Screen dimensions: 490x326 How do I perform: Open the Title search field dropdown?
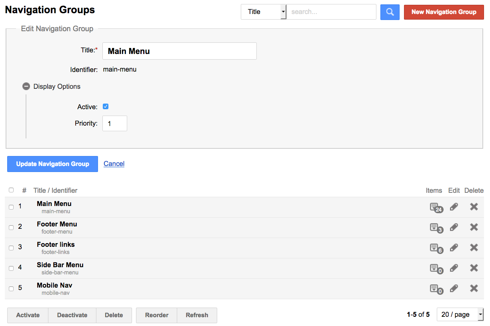(x=264, y=12)
